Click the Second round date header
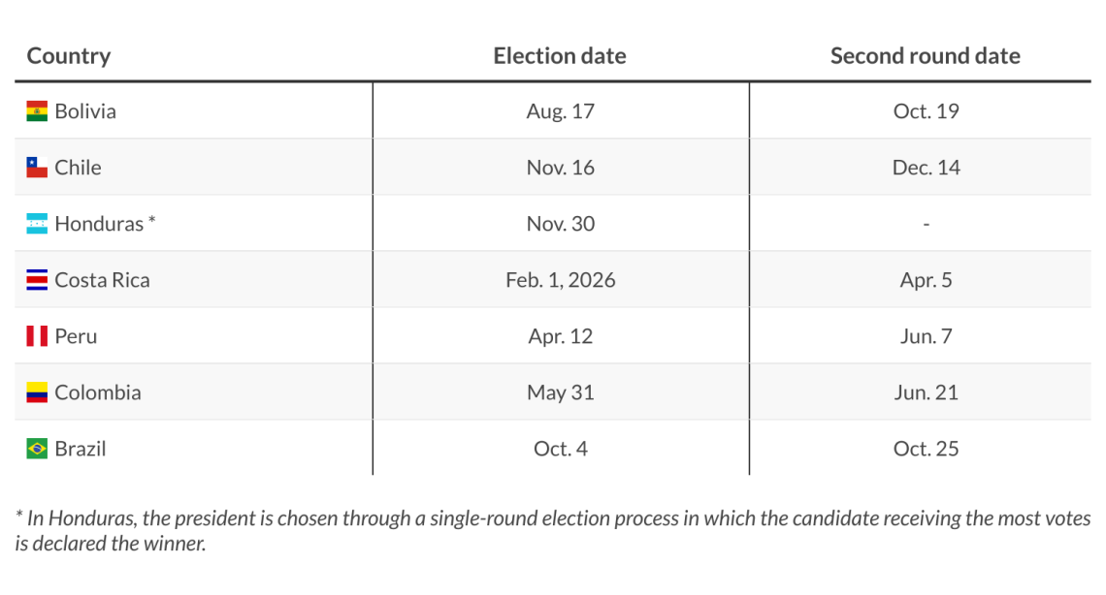 pyautogui.click(x=925, y=55)
